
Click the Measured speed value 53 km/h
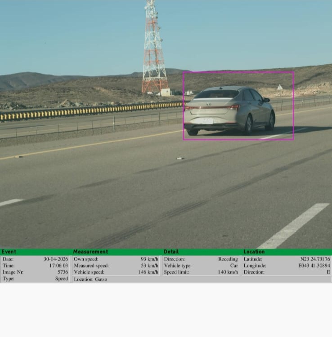pyautogui.click(x=149, y=266)
